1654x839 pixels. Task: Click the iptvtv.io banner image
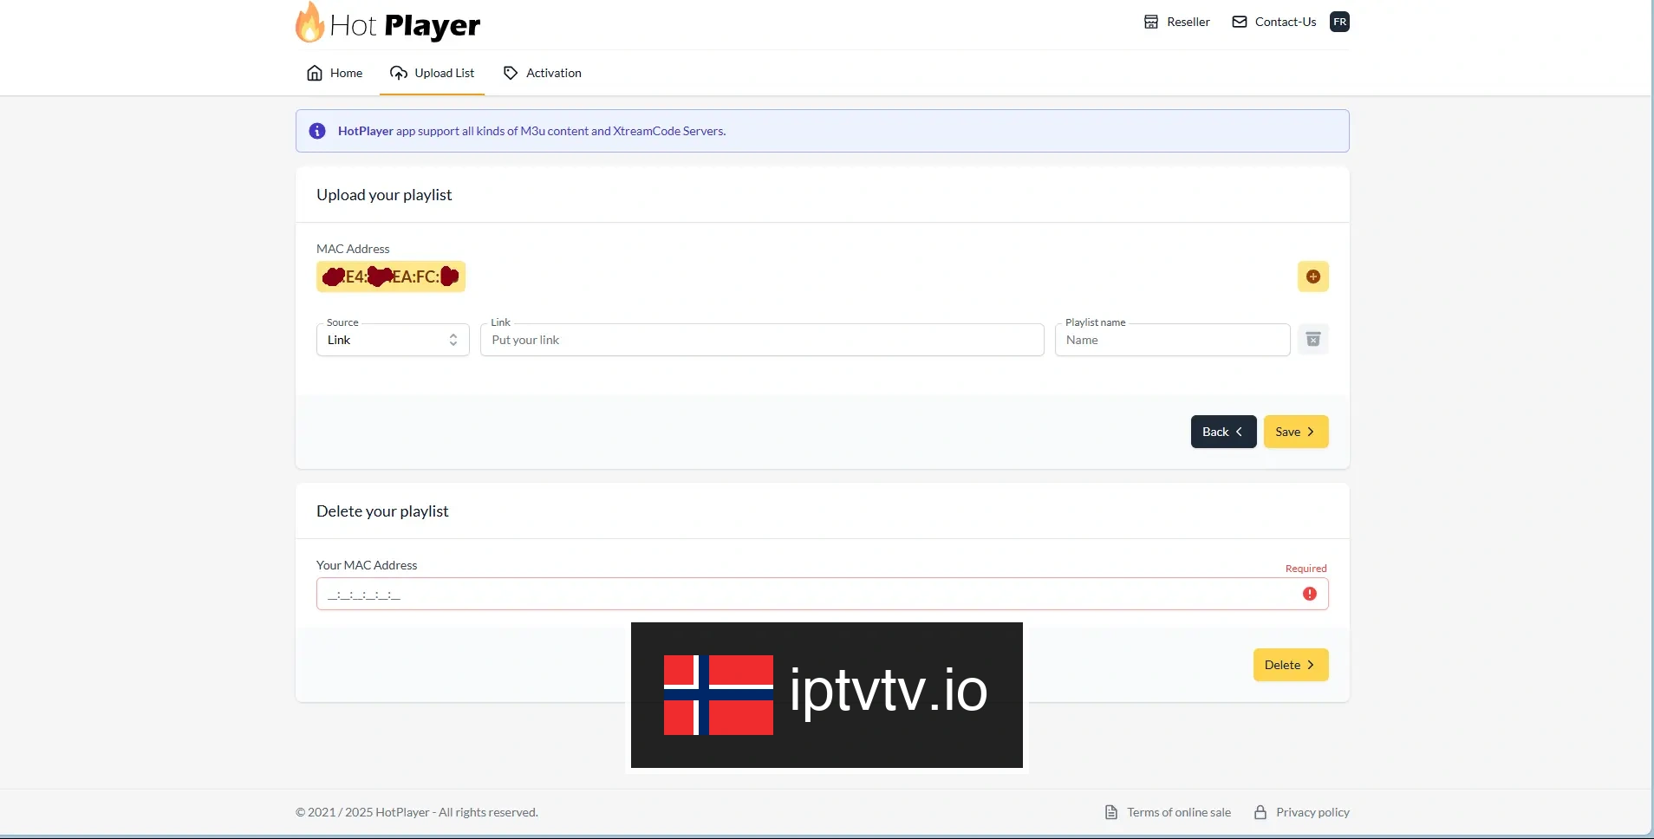coord(827,695)
